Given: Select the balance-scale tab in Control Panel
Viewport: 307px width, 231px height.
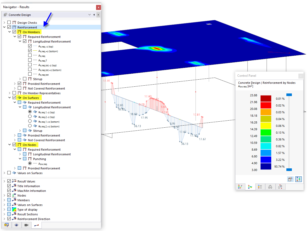Looking at the screenshot, I should (270, 187).
